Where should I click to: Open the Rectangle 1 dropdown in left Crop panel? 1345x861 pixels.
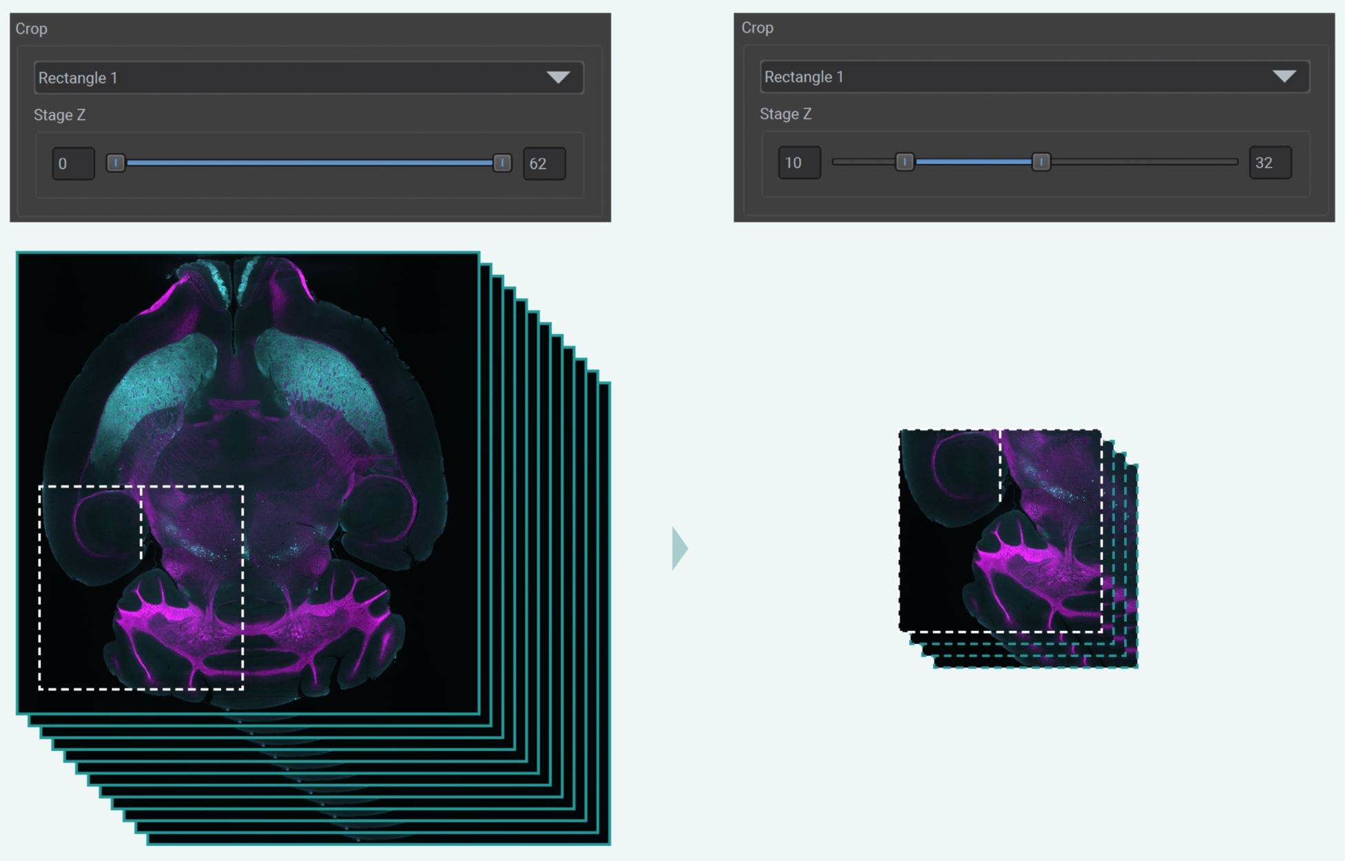click(x=308, y=77)
